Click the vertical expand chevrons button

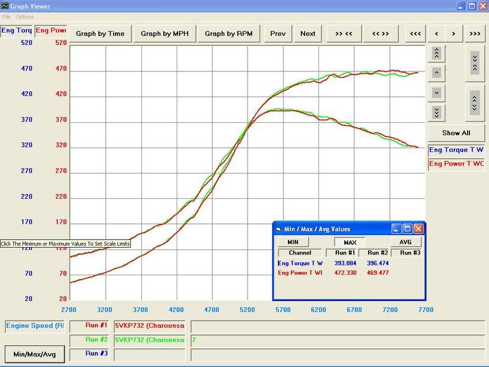475,103
